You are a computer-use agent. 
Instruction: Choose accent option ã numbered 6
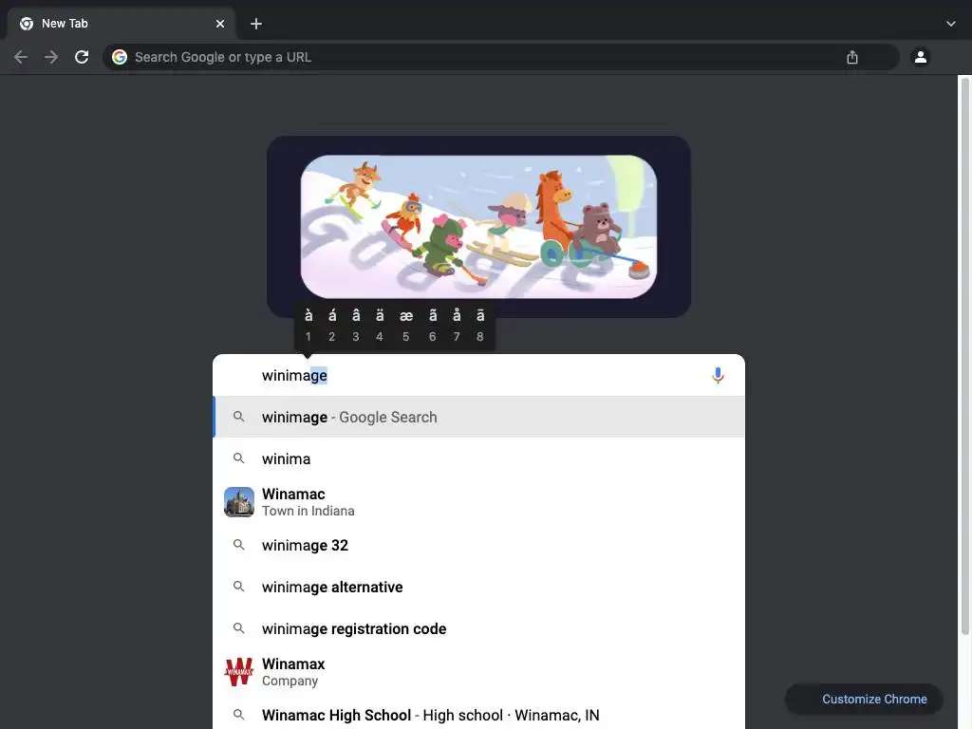pos(433,326)
